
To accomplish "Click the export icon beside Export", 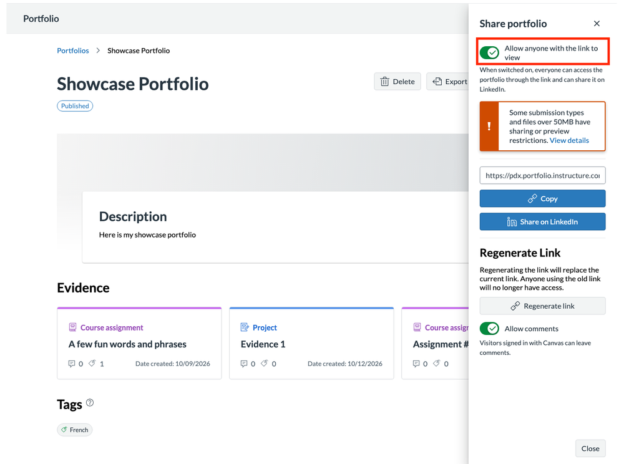I will 437,82.
